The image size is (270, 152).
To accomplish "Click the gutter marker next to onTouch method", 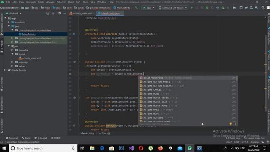I will [74, 62].
